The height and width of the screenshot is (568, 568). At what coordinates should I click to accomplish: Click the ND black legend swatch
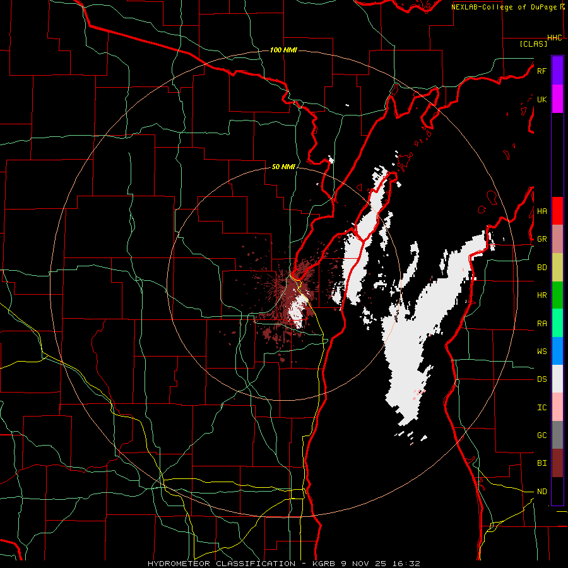557,491
